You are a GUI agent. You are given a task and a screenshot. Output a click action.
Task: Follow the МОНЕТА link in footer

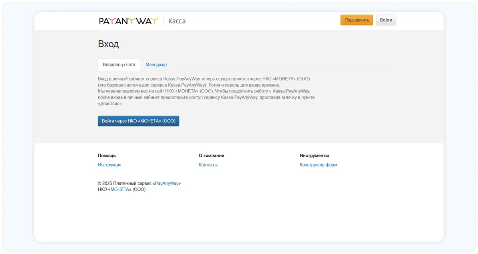(x=120, y=189)
